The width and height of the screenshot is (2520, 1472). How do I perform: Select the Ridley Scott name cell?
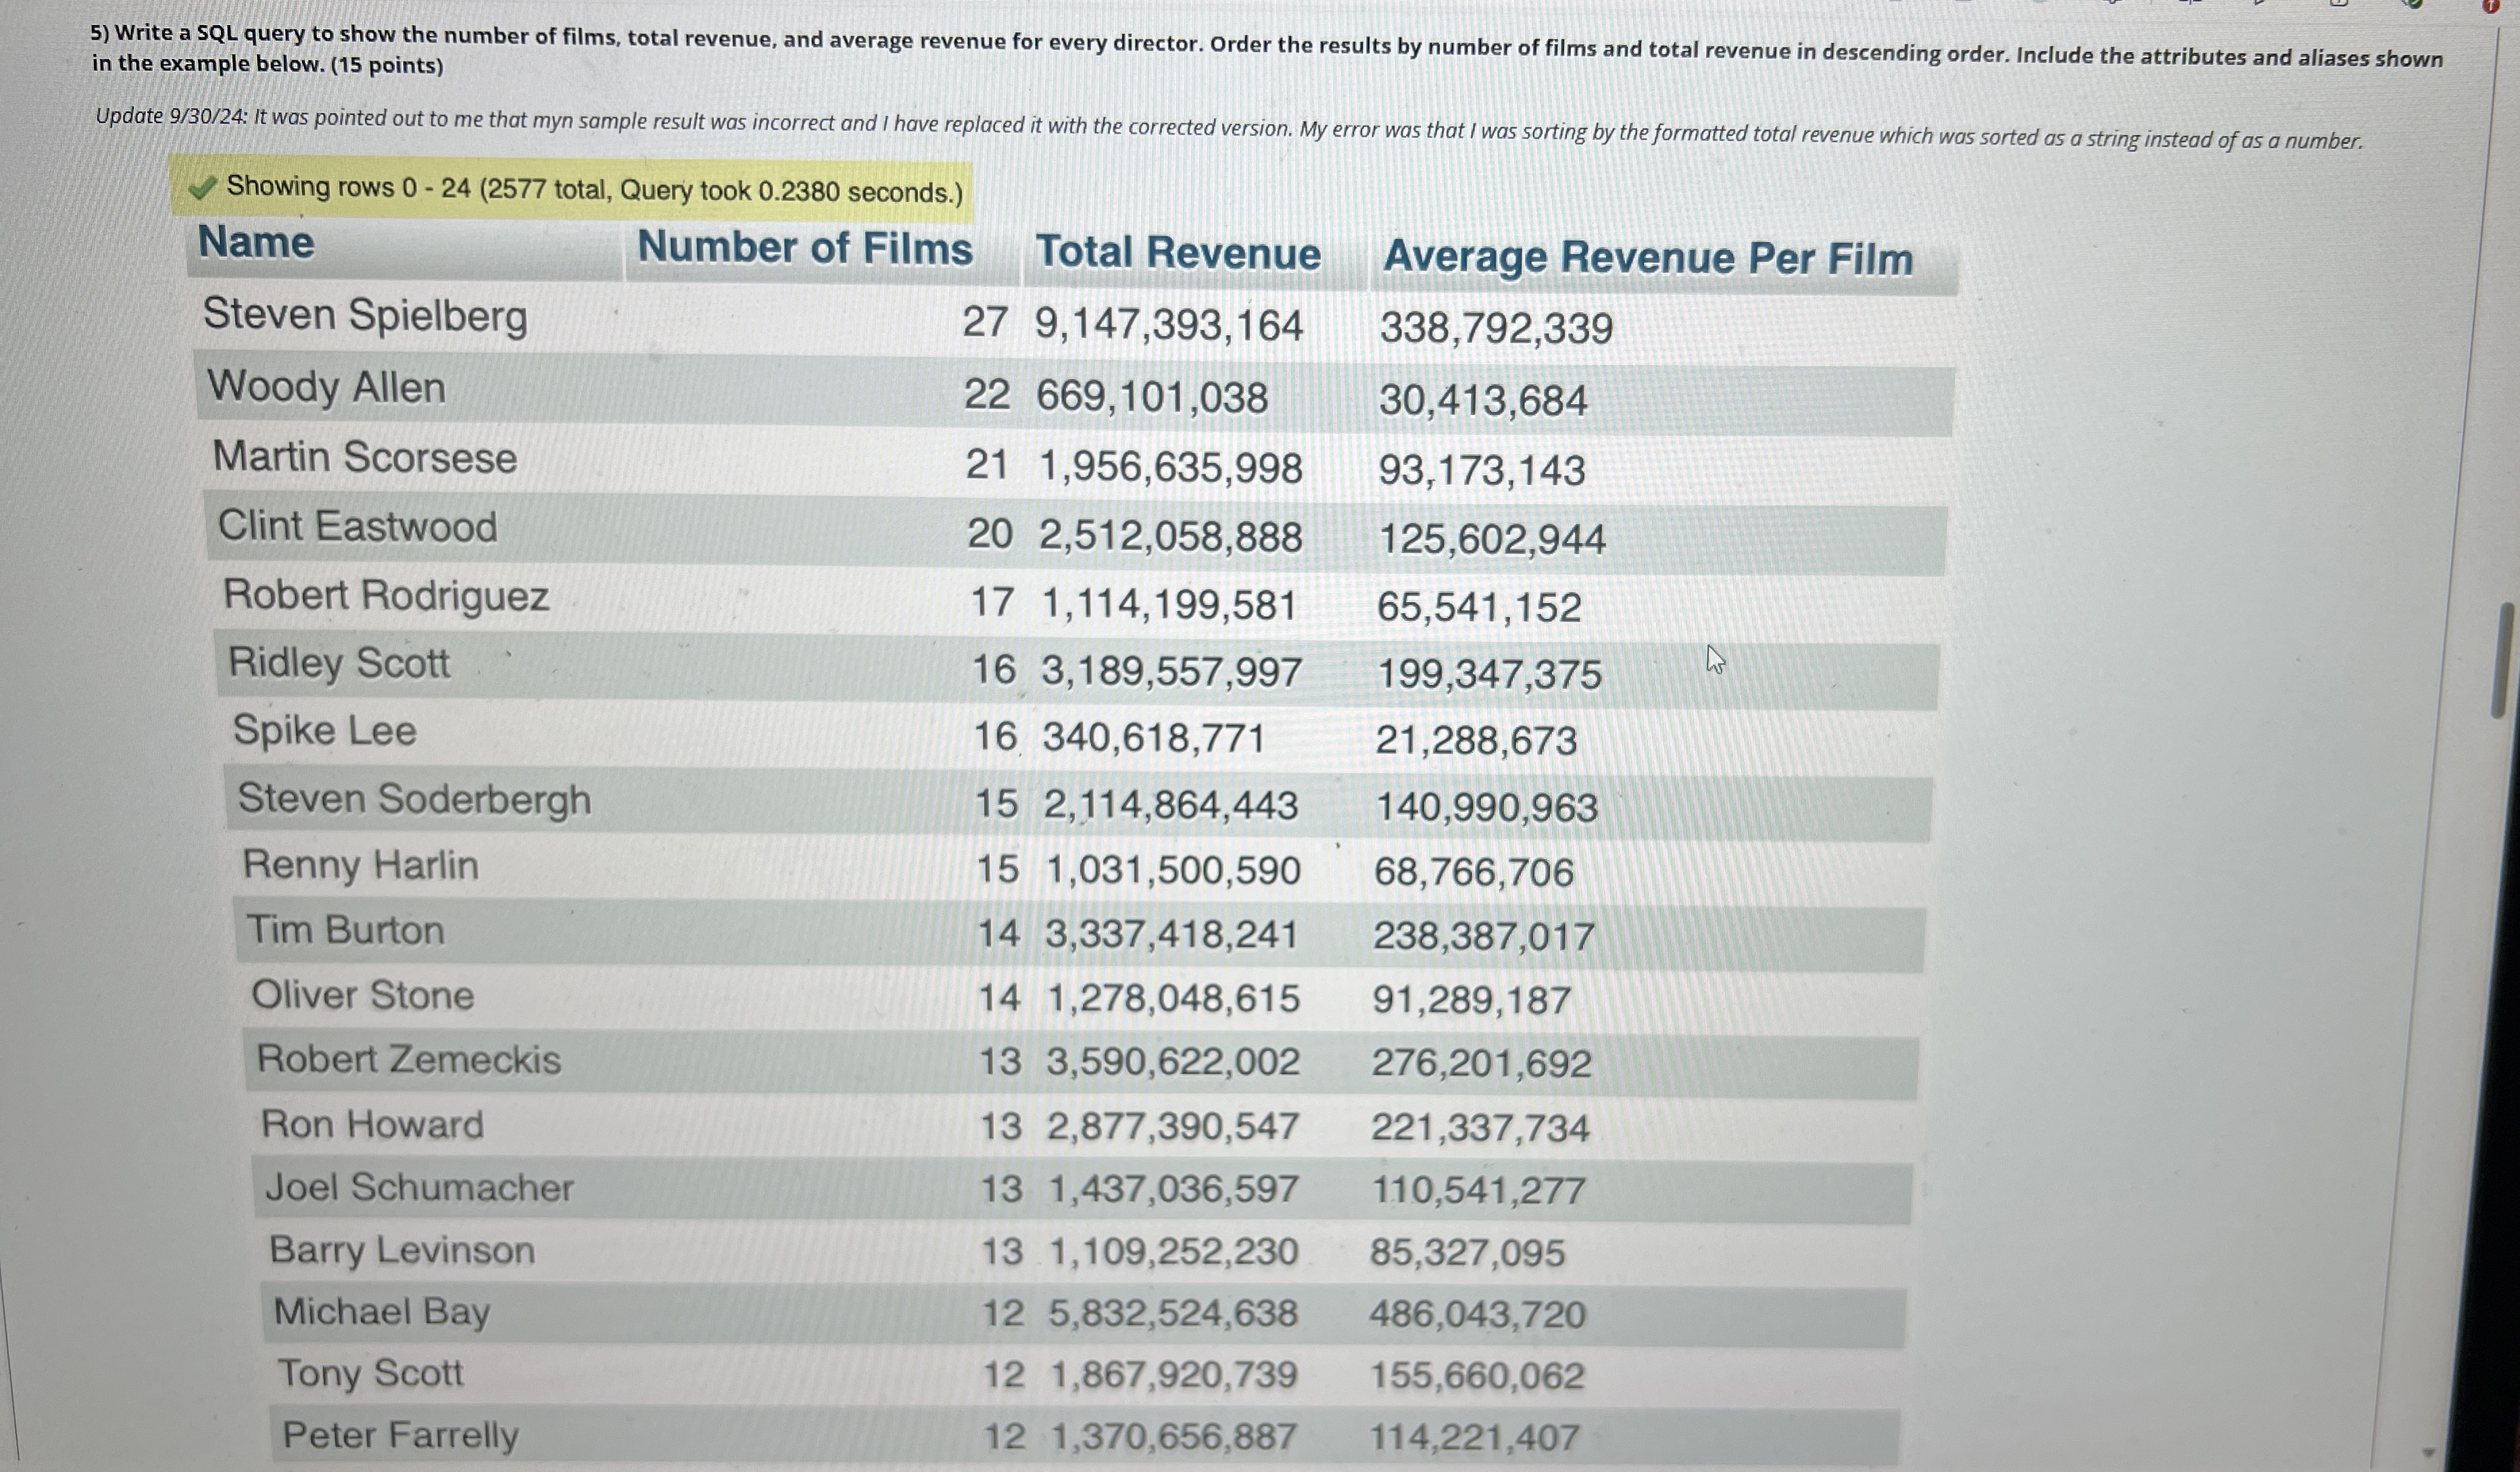click(339, 663)
